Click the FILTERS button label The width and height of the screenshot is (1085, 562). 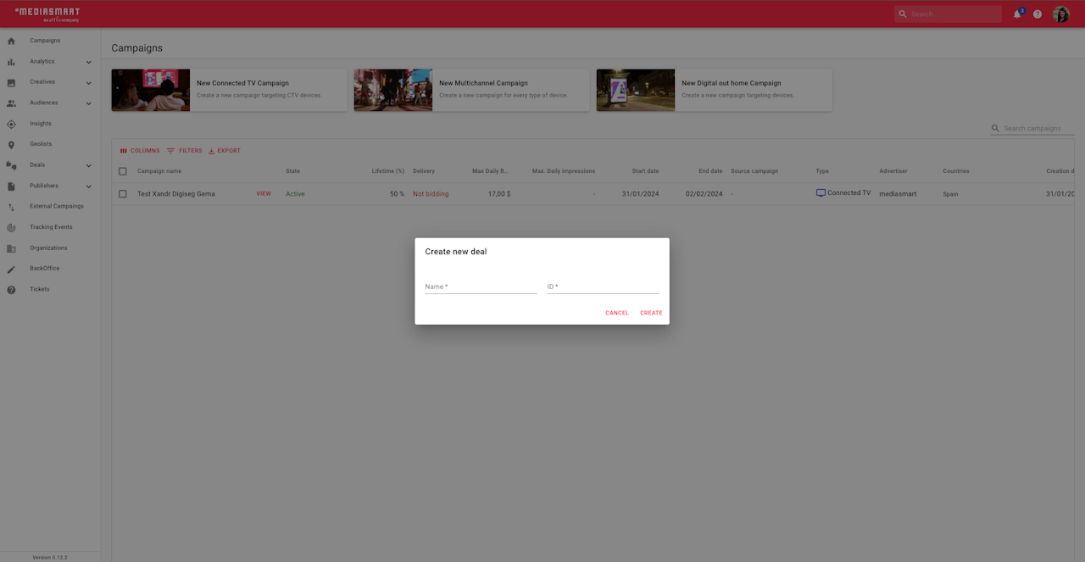(x=191, y=151)
